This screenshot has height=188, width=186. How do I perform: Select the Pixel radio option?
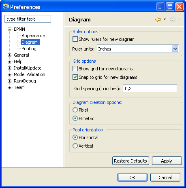pyautogui.click(x=75, y=110)
